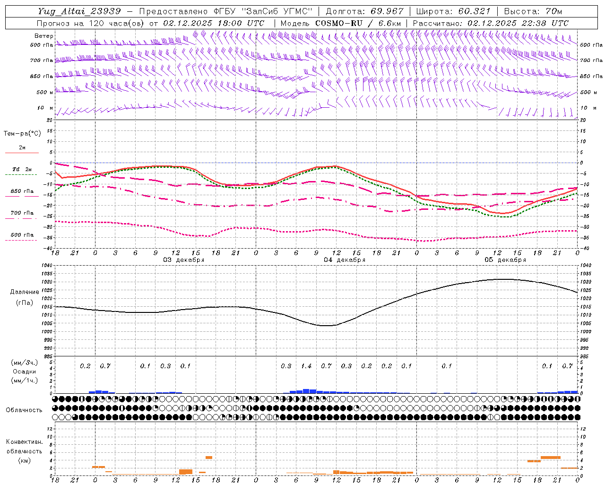Image resolution: width=605 pixels, height=484 pixels.
Task: Click the Облачность cloud cover label
Action: 24,410
